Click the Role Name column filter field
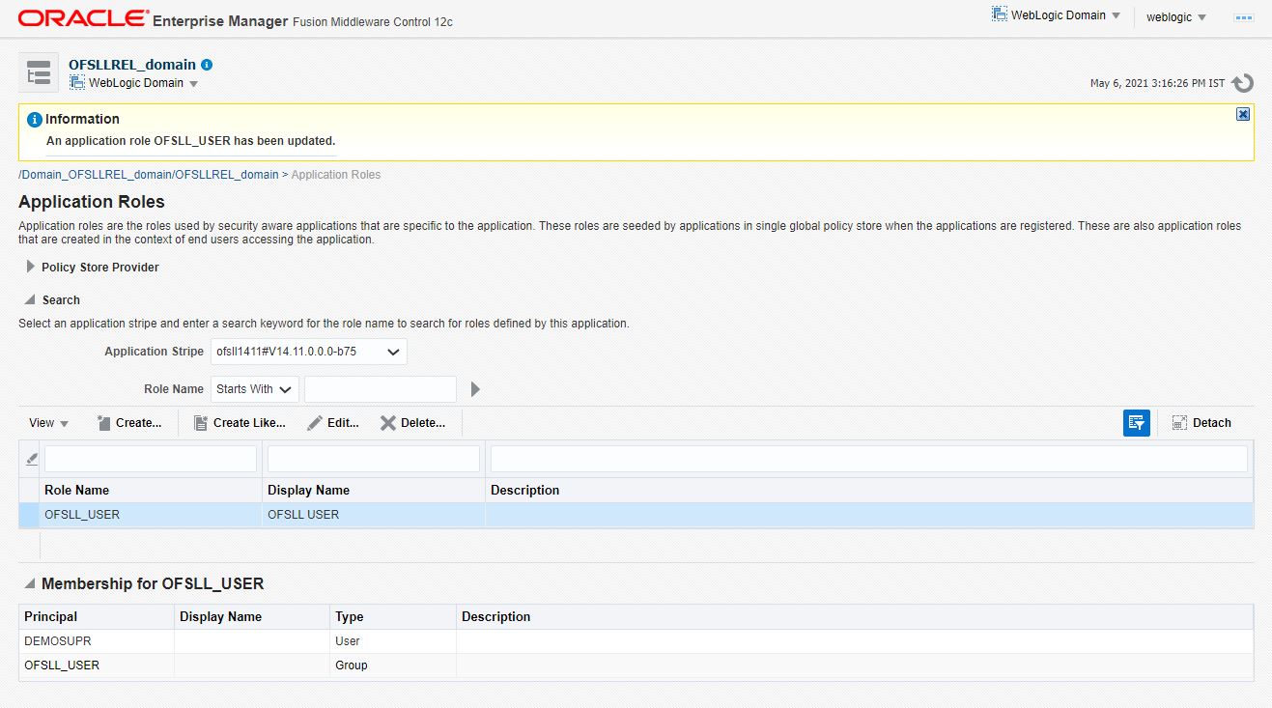The width and height of the screenshot is (1272, 708). pyautogui.click(x=151, y=459)
